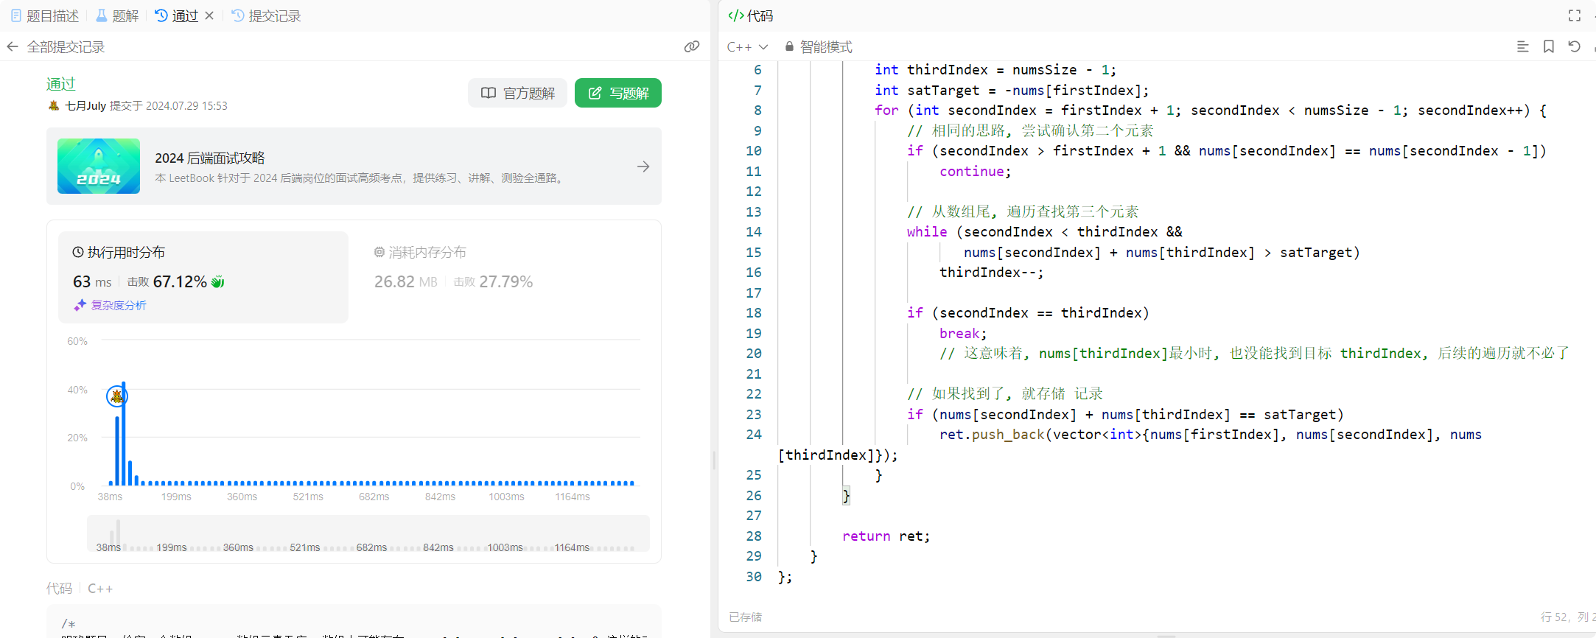This screenshot has height=638, width=1596.
Task: Open 复杂度分析 link
Action: pyautogui.click(x=119, y=305)
